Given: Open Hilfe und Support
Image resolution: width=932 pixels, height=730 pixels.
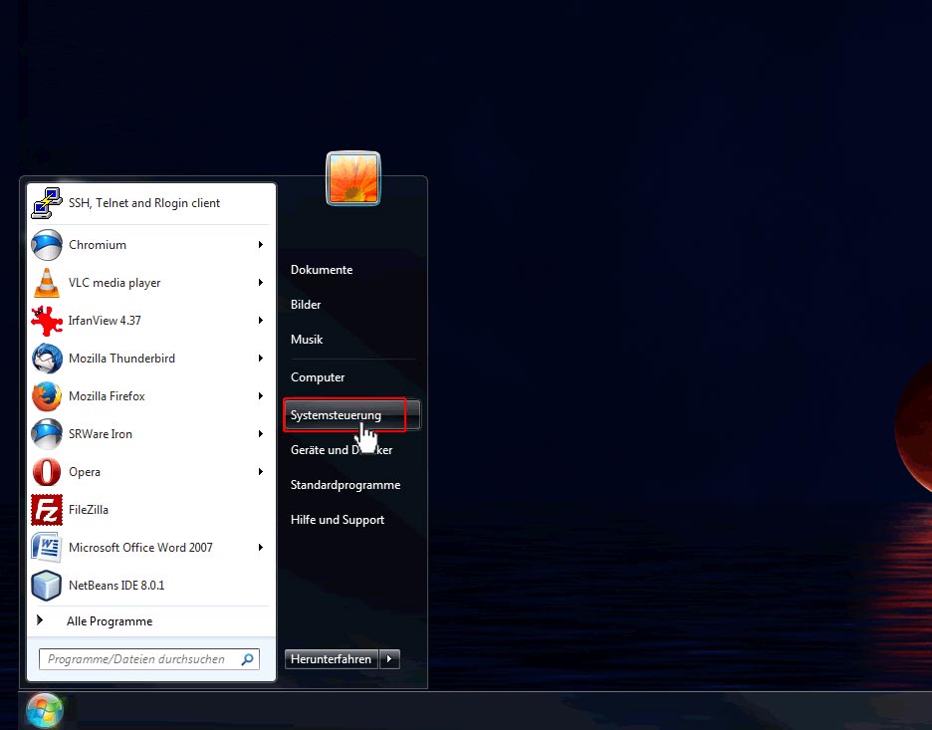Looking at the screenshot, I should point(337,520).
